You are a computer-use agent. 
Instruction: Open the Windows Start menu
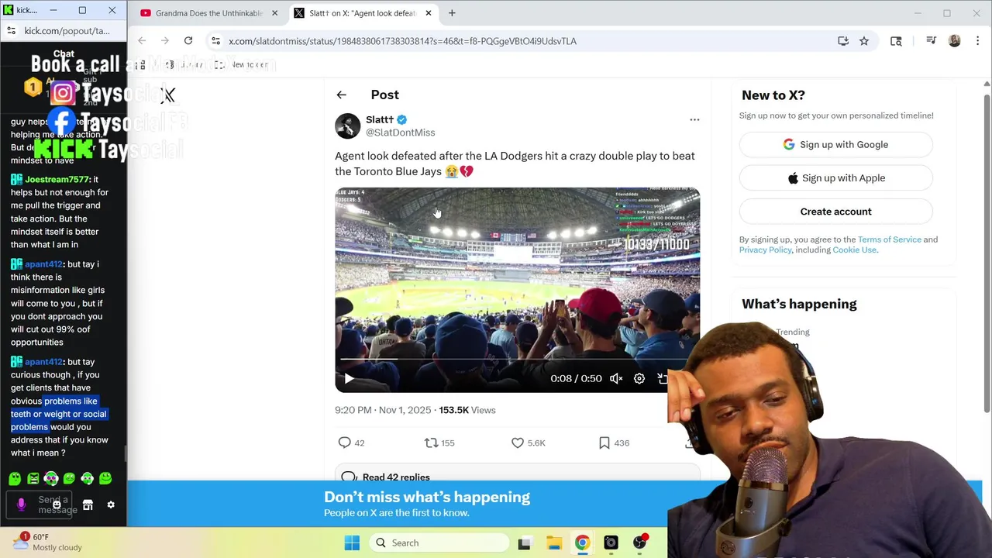click(x=352, y=542)
